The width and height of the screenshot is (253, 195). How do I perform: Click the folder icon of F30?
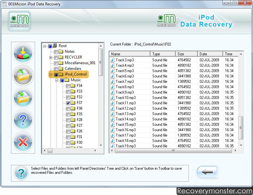73,143
